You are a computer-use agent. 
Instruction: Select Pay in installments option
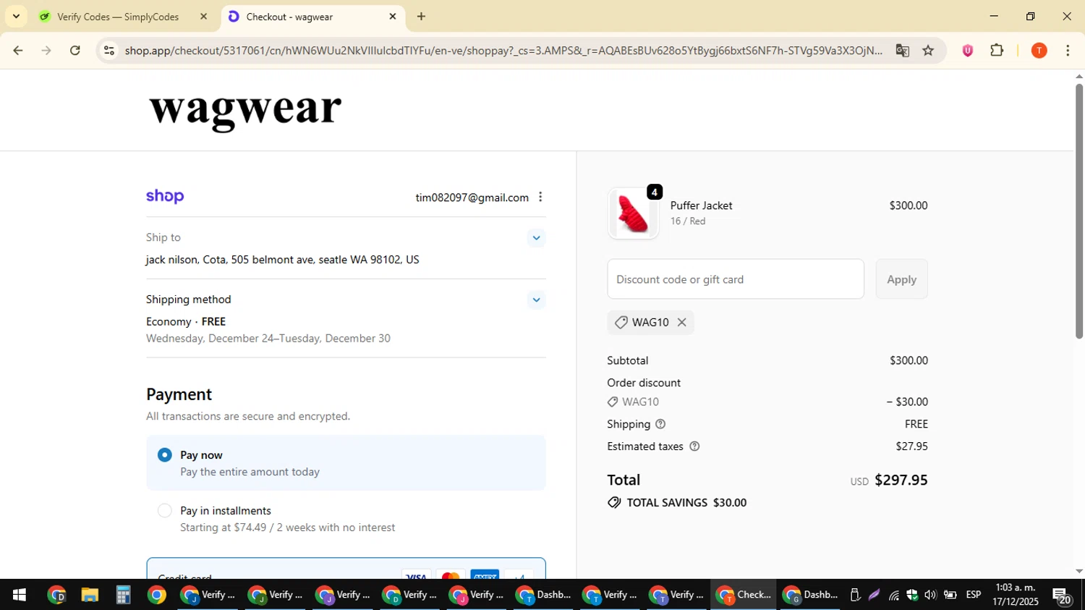pyautogui.click(x=346, y=519)
